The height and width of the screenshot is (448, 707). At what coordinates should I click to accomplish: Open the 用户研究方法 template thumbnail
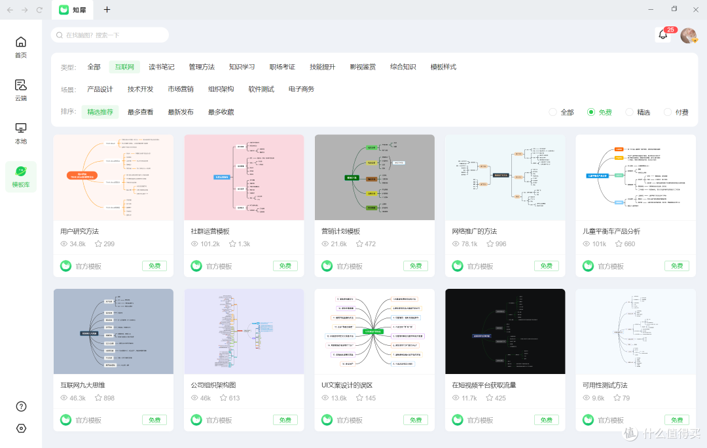[x=113, y=177]
